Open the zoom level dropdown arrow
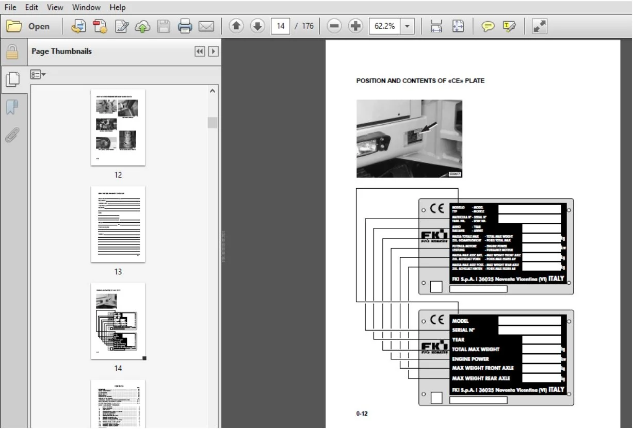This screenshot has height=429, width=633. (408, 26)
